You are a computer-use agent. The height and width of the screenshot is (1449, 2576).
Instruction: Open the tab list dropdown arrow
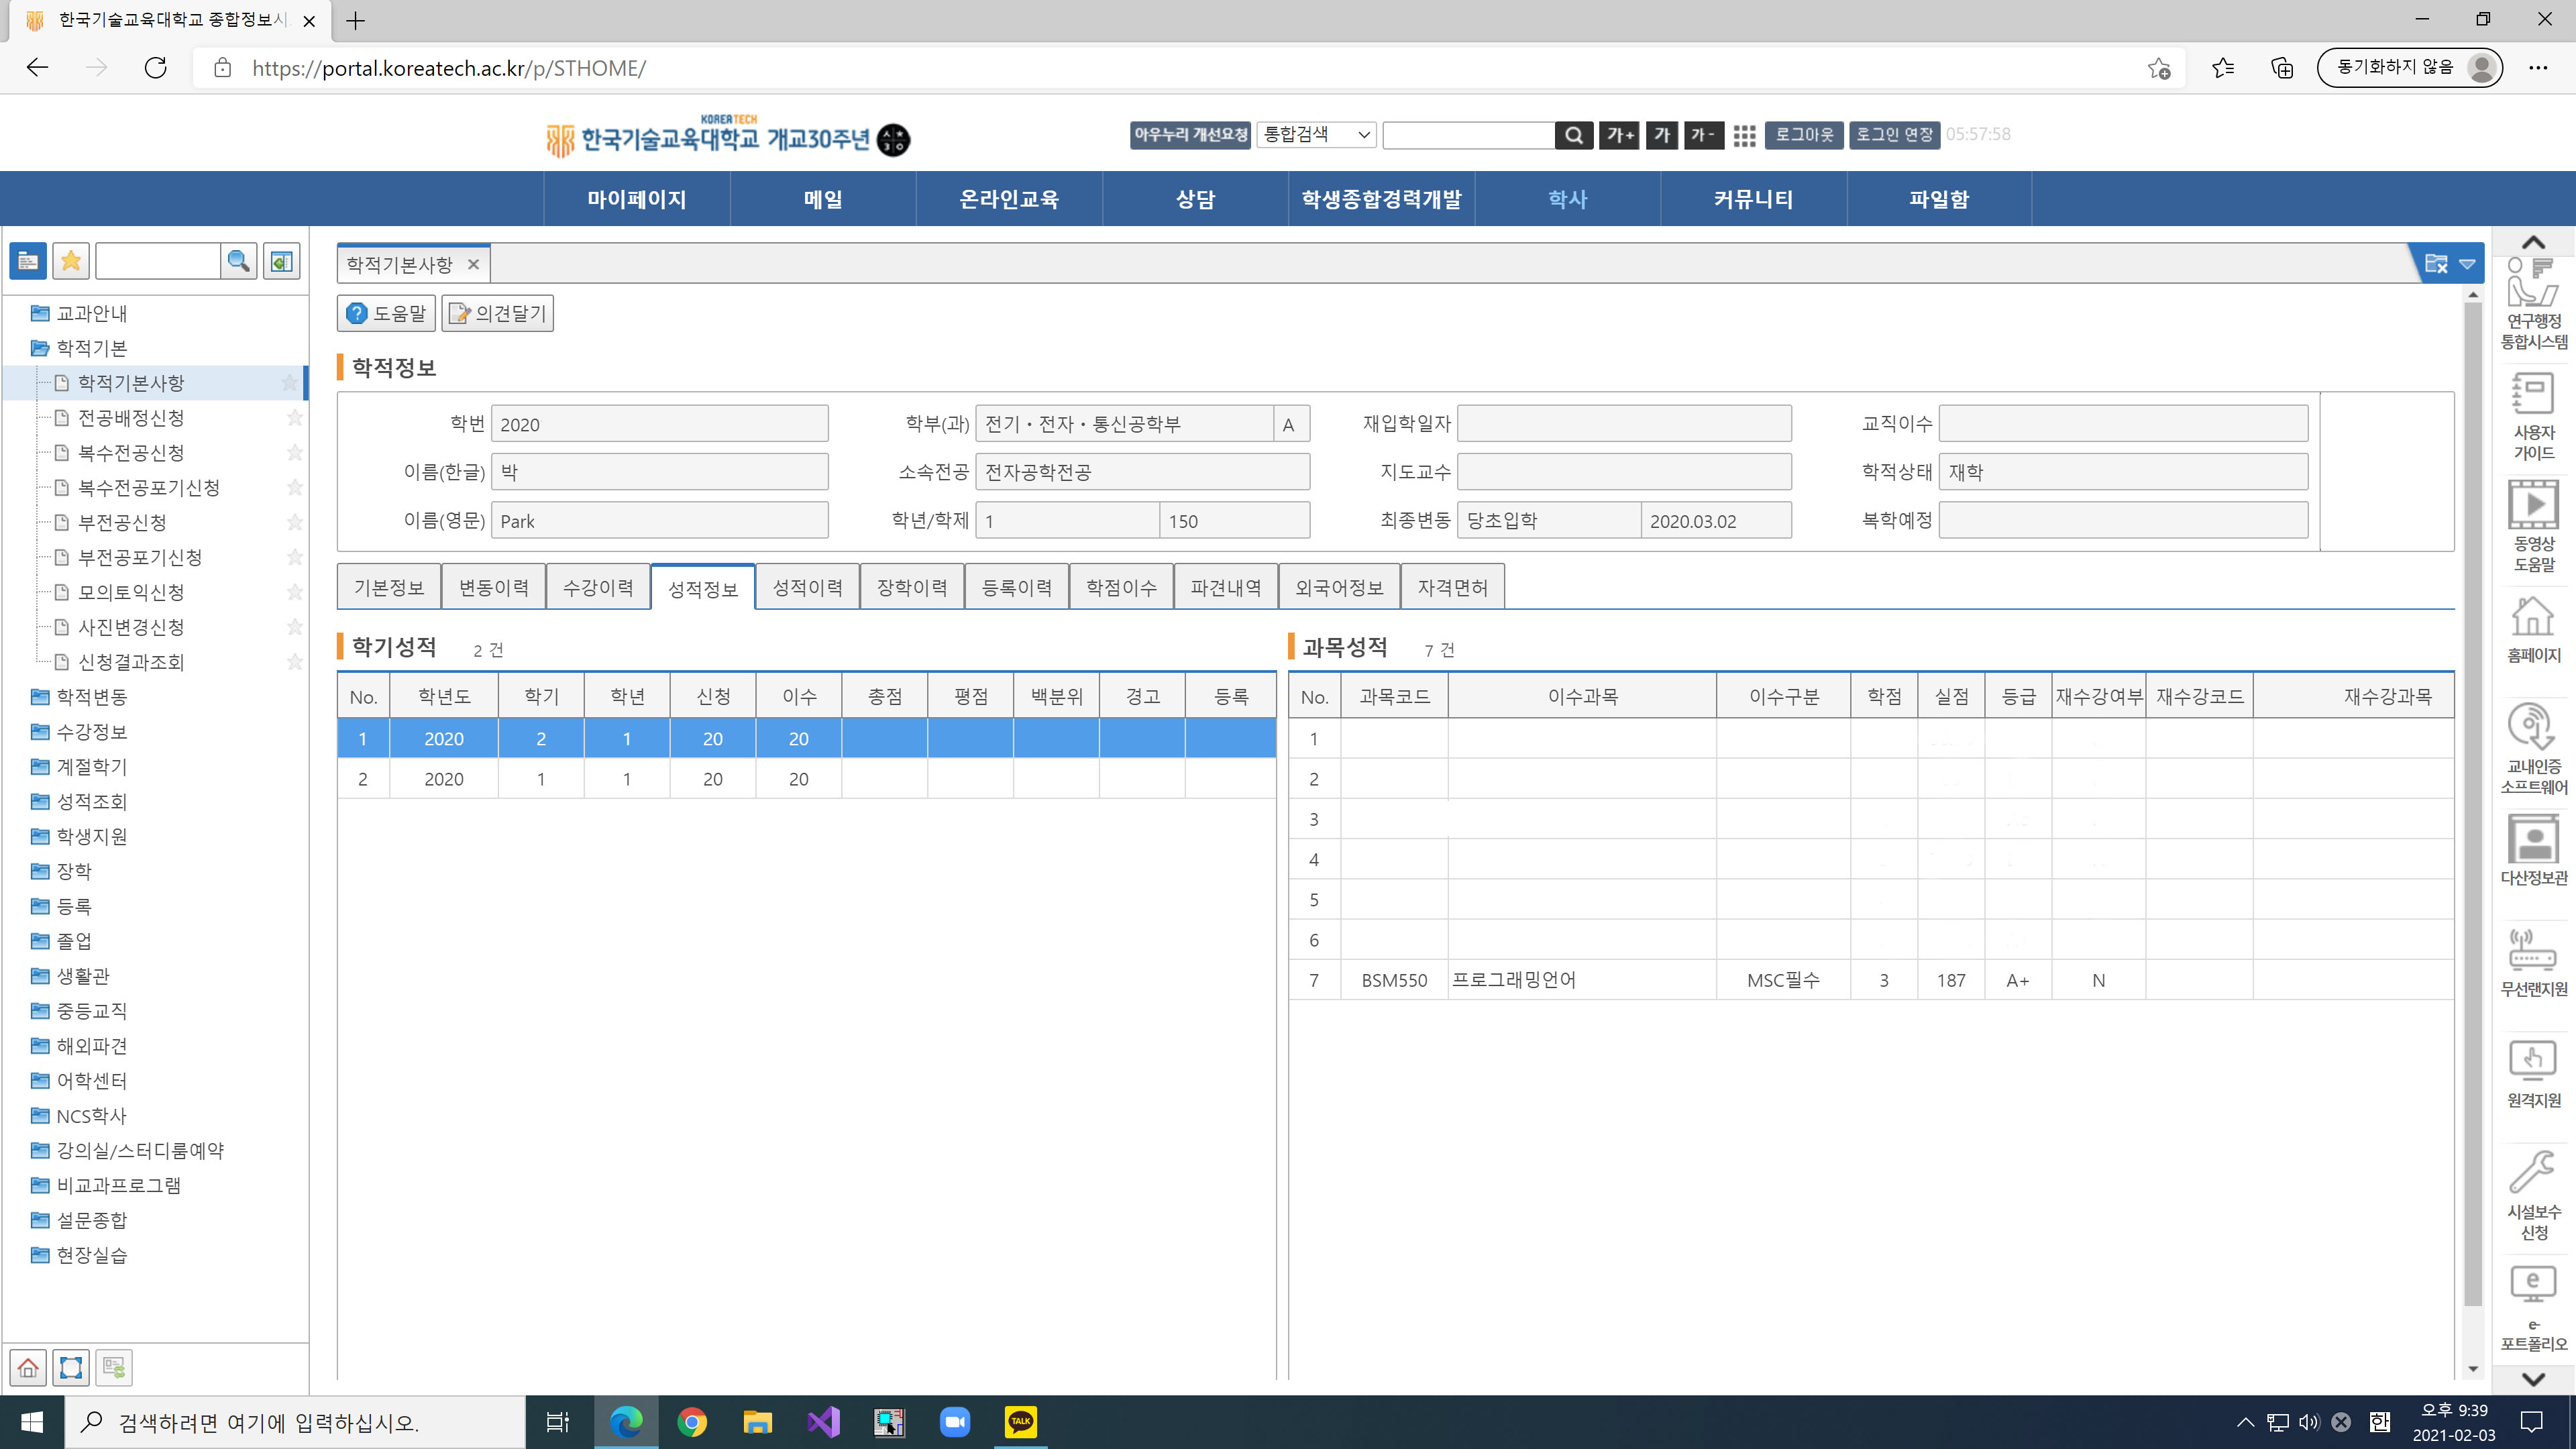(2467, 264)
